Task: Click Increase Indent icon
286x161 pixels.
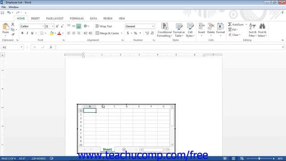Action: tap(90, 33)
